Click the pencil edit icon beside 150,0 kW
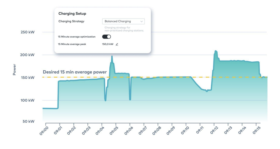 point(117,44)
